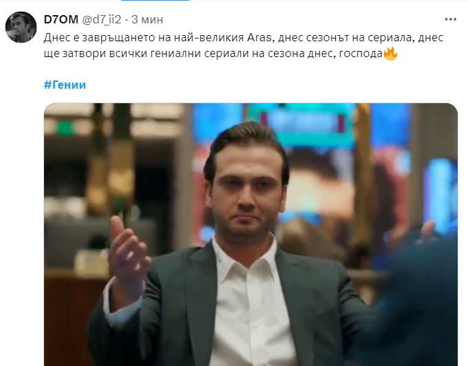Open D7OM's profile picture avatar
The height and width of the screenshot is (366, 468).
point(21,27)
